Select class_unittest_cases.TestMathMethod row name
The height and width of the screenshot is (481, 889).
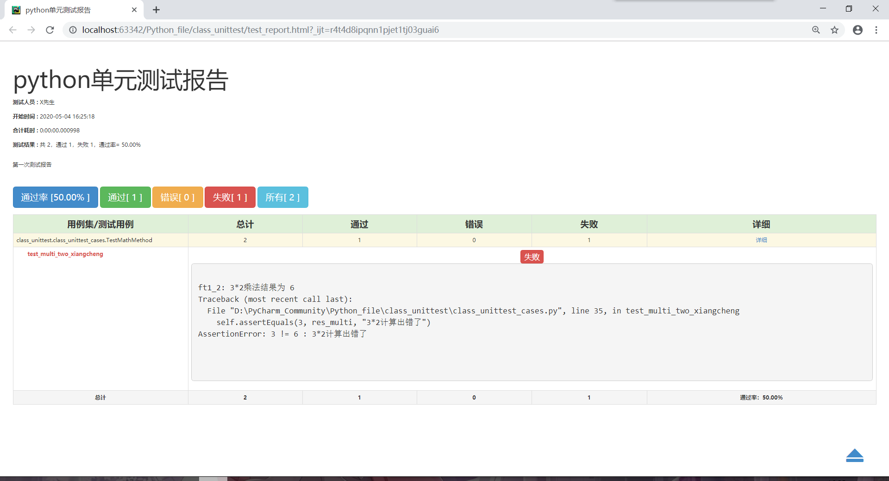click(84, 240)
